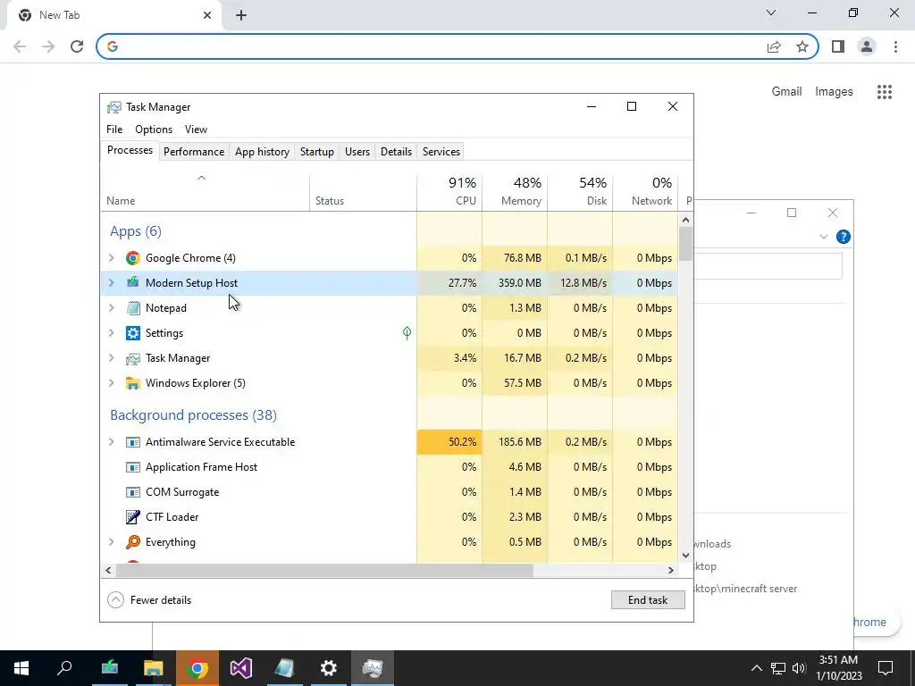This screenshot has width=915, height=686.
Task: Click the vertical scrollbar down arrow
Action: (685, 556)
